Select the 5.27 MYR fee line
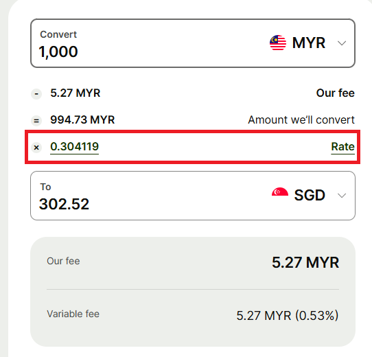Viewport: 372px width, 357px height. tap(75, 93)
